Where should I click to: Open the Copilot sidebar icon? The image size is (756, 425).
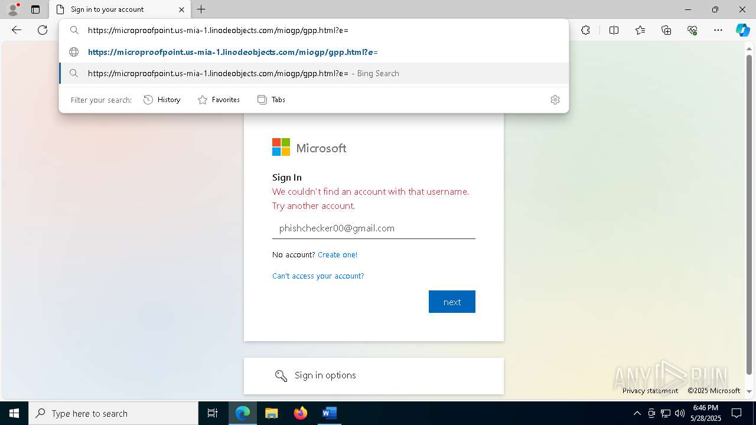pyautogui.click(x=742, y=30)
